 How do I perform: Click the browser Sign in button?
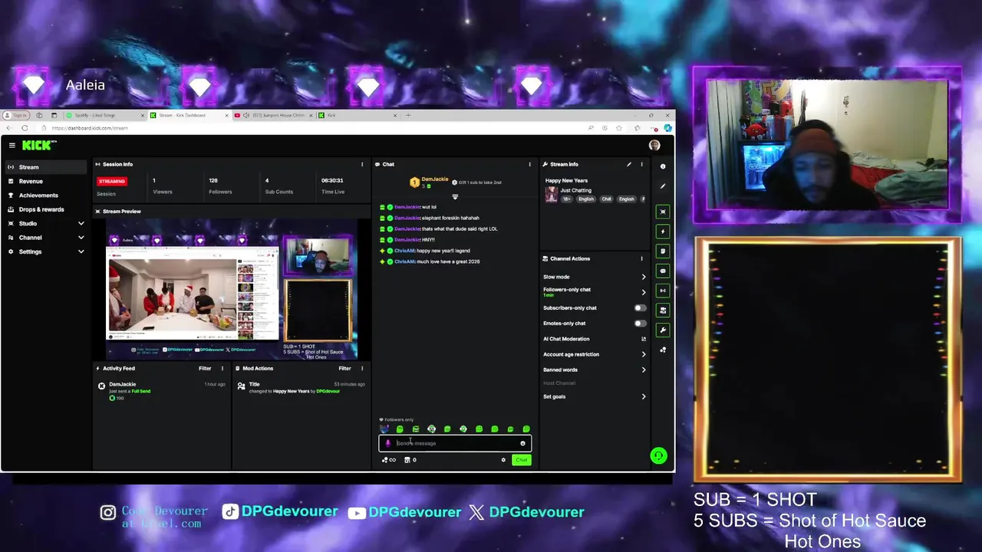click(18, 115)
